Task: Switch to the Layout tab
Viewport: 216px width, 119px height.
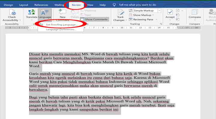Action: click(24, 5)
